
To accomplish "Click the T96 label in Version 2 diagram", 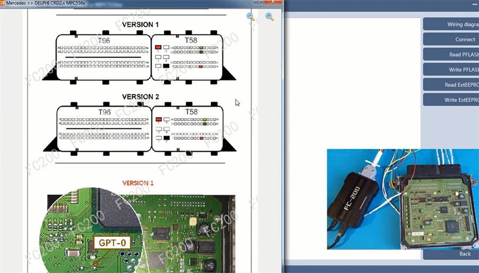I will 104,112.
